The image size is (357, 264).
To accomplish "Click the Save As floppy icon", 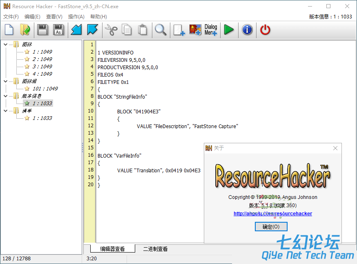I will (58, 29).
